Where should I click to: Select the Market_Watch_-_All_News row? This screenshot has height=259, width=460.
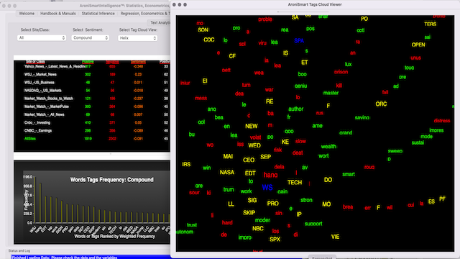point(92,114)
